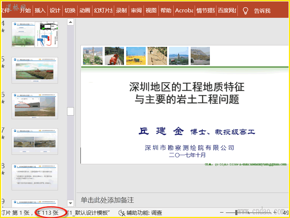Select slide 5 thumbnail

point(35,70)
